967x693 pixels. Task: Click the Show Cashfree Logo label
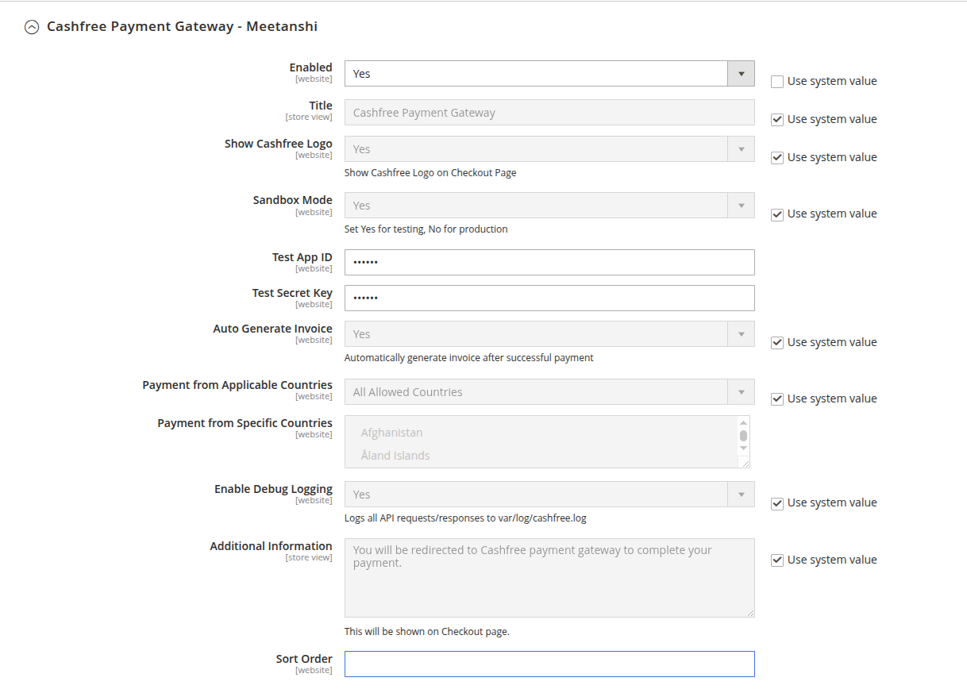(x=279, y=144)
